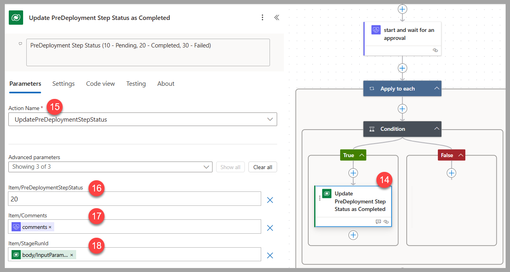510x272 pixels.
Task: Click the vertical dots on the Update card
Action: click(319, 198)
